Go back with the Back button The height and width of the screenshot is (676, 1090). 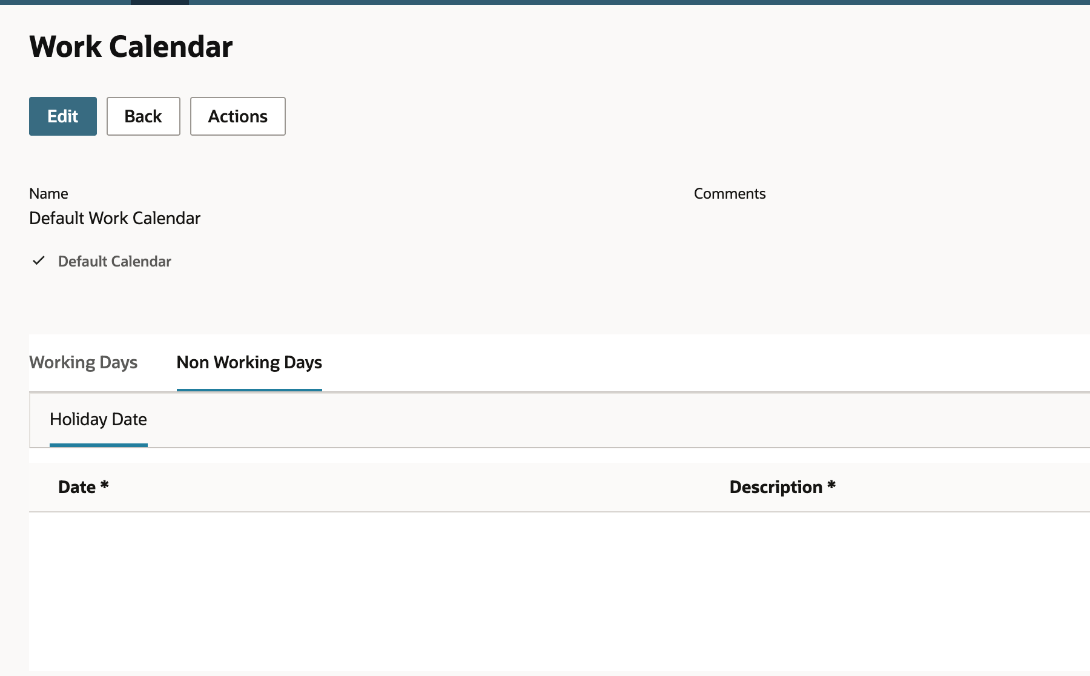144,116
